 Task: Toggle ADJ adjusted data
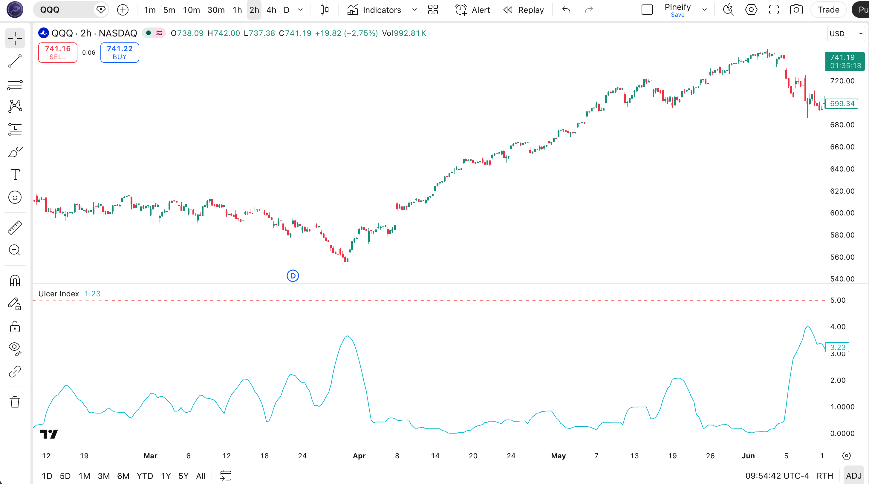coord(853,476)
